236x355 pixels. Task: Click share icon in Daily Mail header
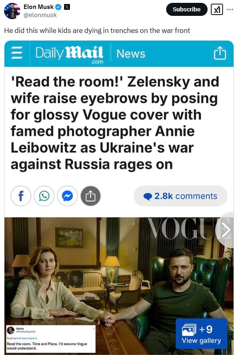pos(220,53)
